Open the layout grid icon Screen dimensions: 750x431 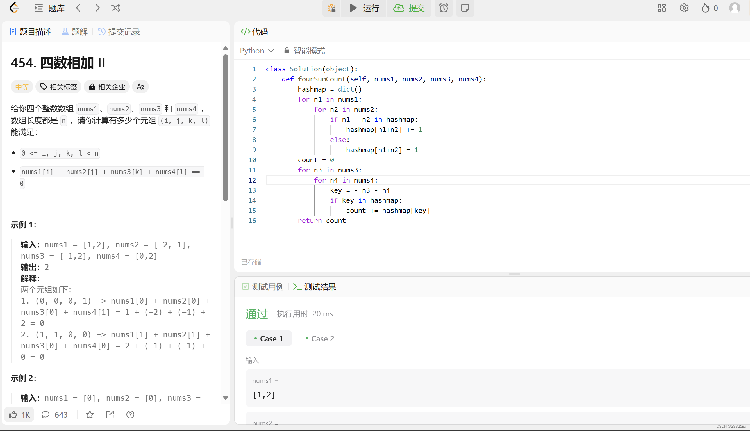(662, 8)
